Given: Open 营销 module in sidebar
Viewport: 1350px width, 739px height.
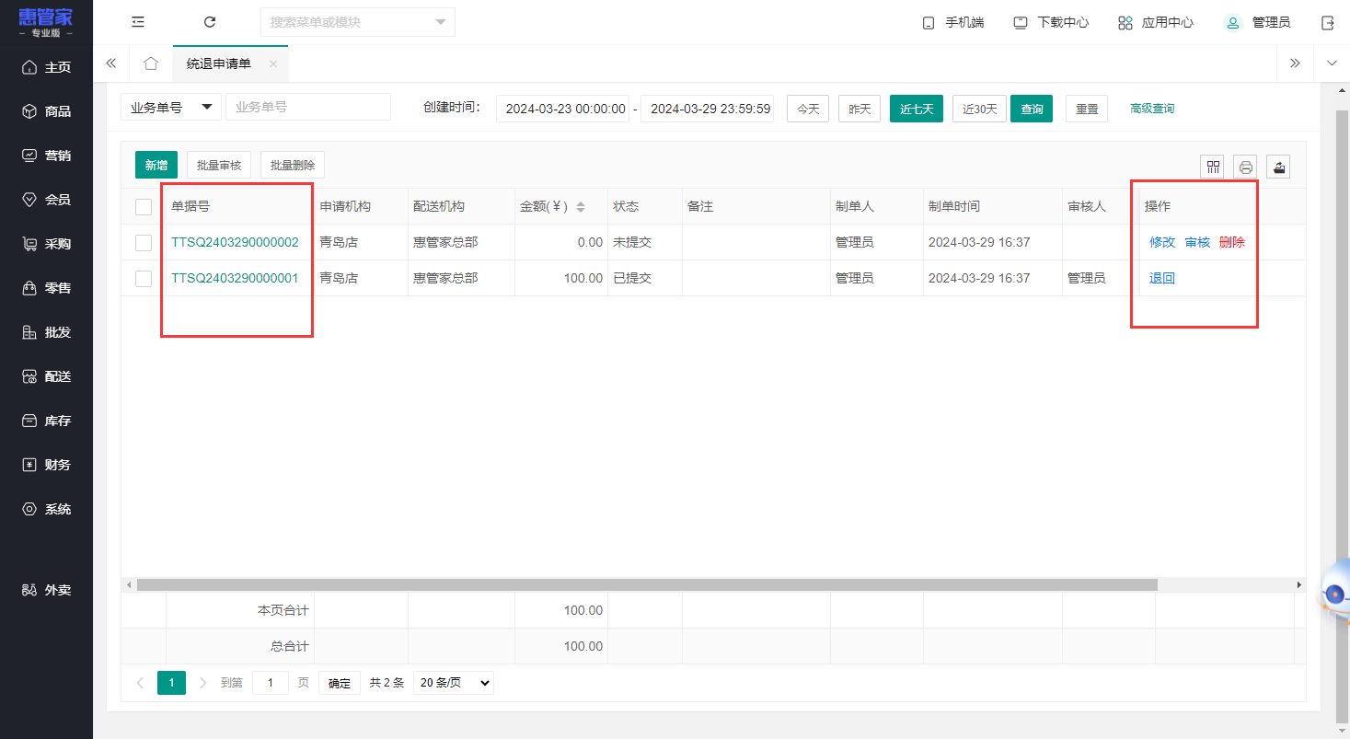Looking at the screenshot, I should pos(46,156).
